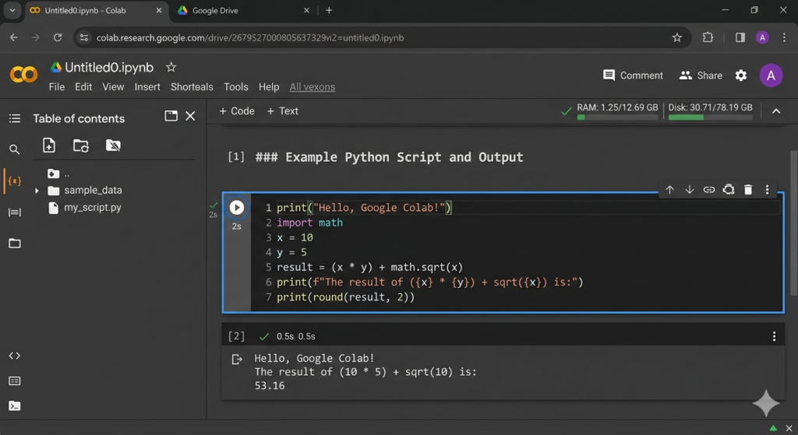Click the Share button
The width and height of the screenshot is (798, 435).
[x=701, y=75]
